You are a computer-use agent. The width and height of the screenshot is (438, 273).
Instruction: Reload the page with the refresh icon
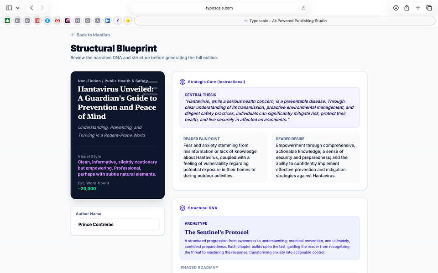[x=303, y=8]
